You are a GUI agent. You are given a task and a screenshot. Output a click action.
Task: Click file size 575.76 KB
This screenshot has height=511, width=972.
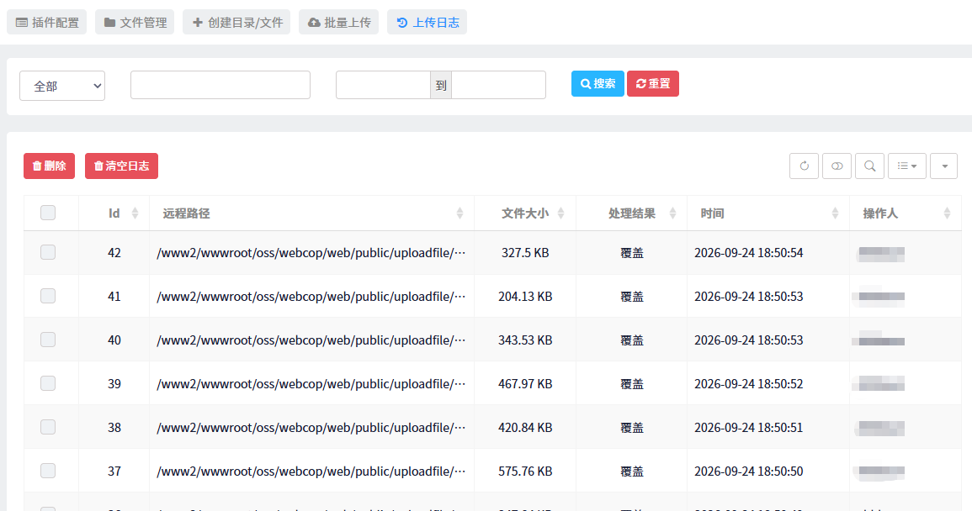(525, 471)
